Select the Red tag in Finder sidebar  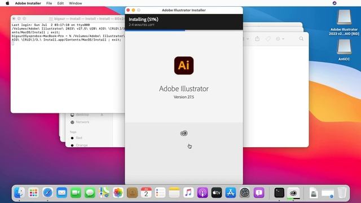pos(76,138)
